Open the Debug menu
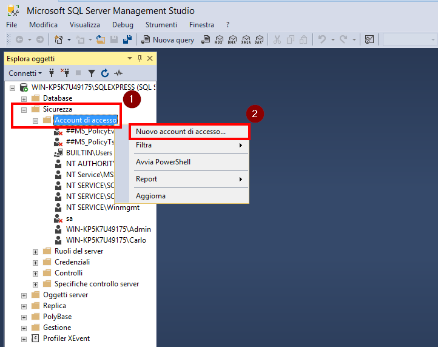This screenshot has height=347, width=438. pyautogui.click(x=123, y=25)
